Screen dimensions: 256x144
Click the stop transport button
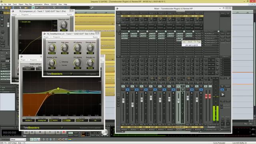coord(40,132)
